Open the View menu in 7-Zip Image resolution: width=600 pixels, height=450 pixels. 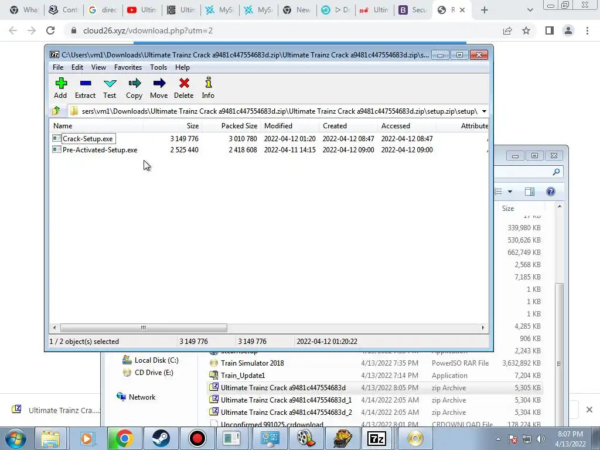(98, 67)
